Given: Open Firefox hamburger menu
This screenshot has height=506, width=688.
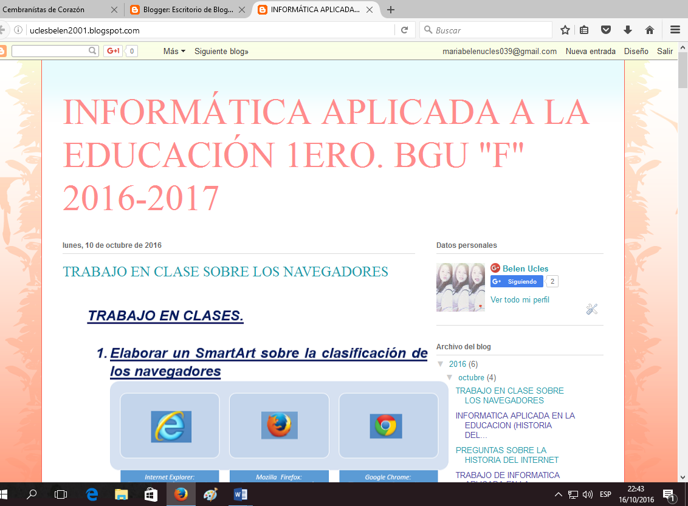Looking at the screenshot, I should 675,30.
